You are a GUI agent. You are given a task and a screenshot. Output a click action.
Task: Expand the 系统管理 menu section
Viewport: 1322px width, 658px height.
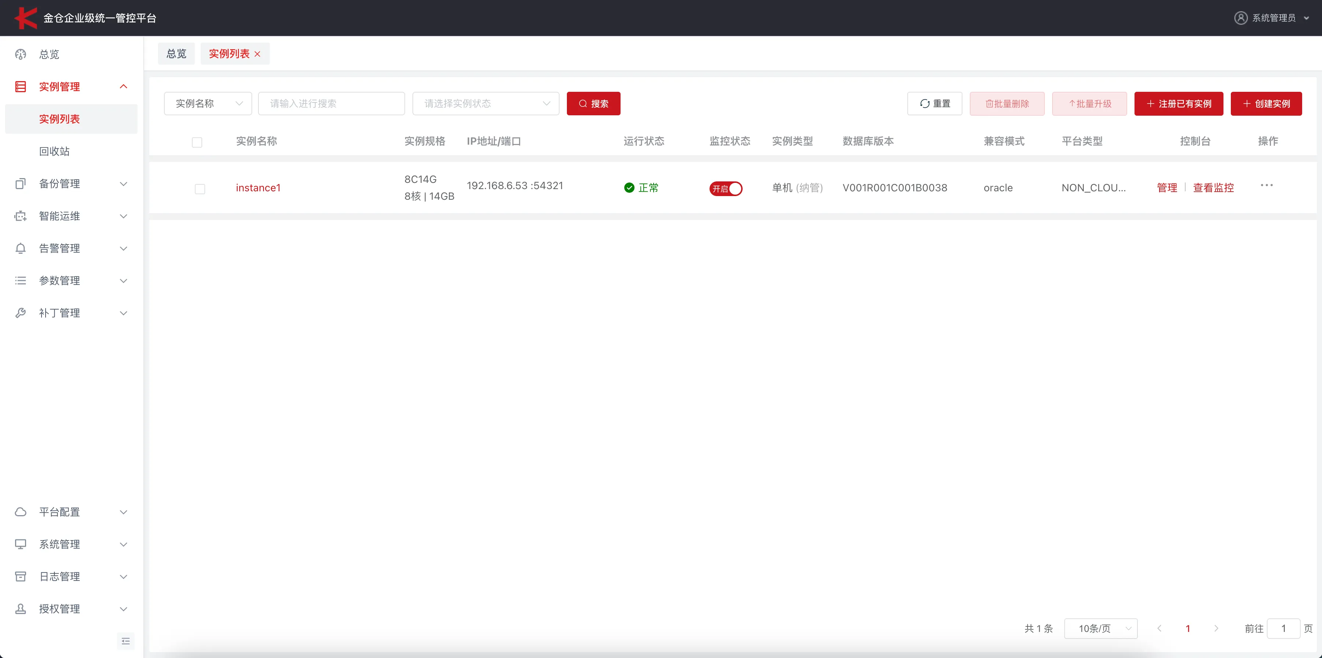click(x=60, y=544)
